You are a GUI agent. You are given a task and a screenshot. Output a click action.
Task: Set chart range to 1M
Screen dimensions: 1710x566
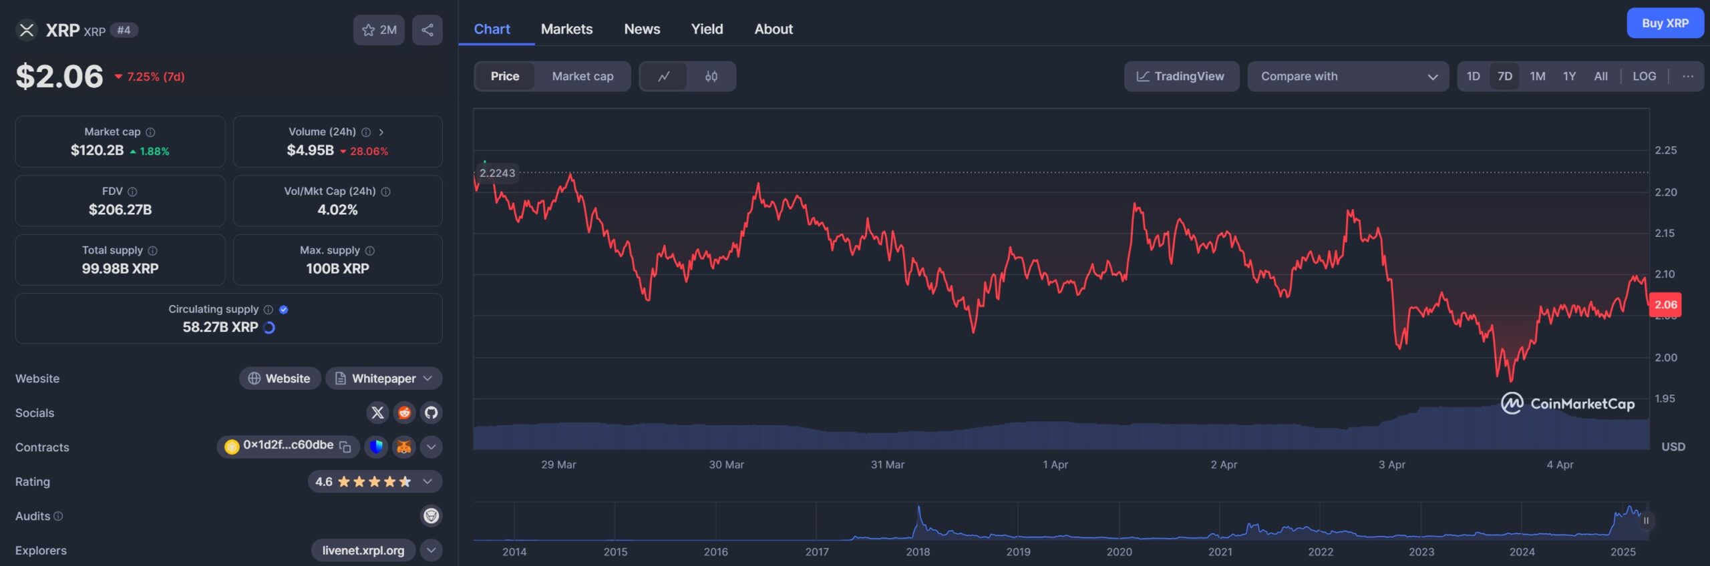1538,76
